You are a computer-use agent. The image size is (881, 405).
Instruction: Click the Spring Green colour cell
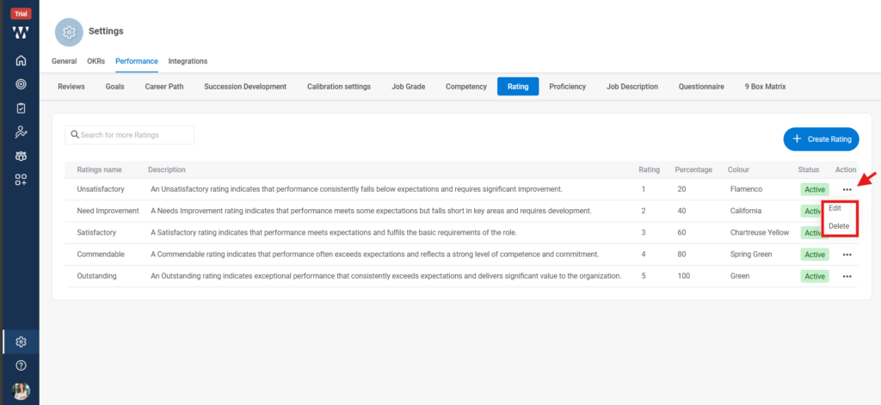pos(751,255)
